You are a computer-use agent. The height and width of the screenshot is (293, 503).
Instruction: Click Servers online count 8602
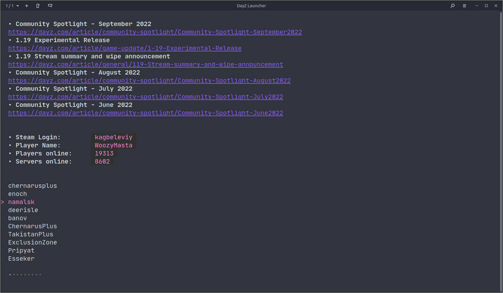[x=102, y=162]
